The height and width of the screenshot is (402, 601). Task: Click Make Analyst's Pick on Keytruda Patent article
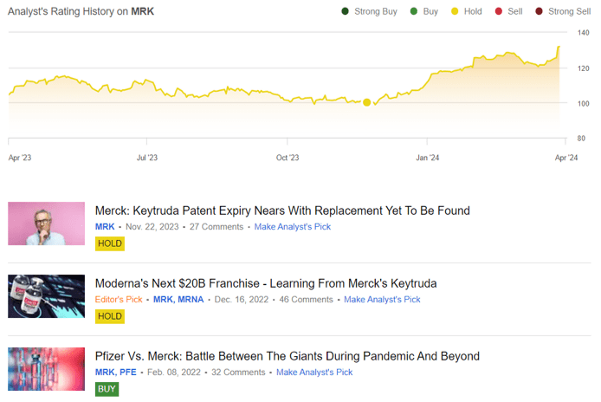(x=293, y=227)
